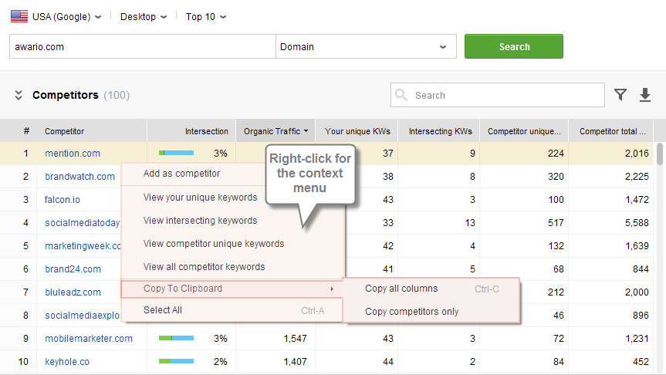Open the mention.com link

pos(73,154)
